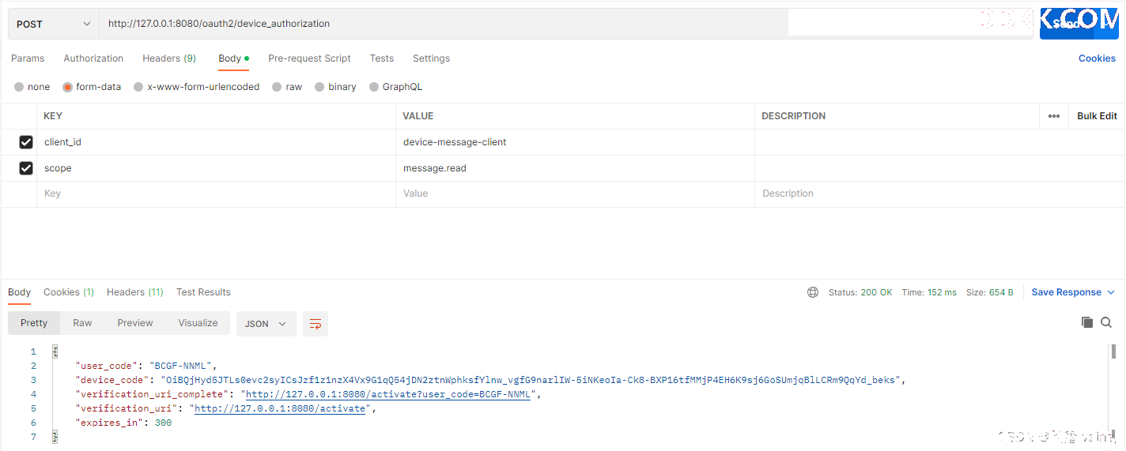Click the device_code value string
The image size is (1126, 451).
point(531,380)
